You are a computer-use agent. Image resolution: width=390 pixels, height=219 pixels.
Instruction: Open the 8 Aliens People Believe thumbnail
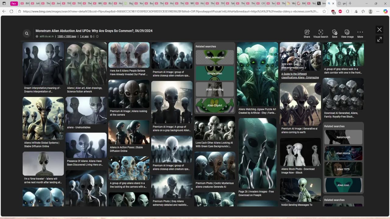click(x=129, y=55)
